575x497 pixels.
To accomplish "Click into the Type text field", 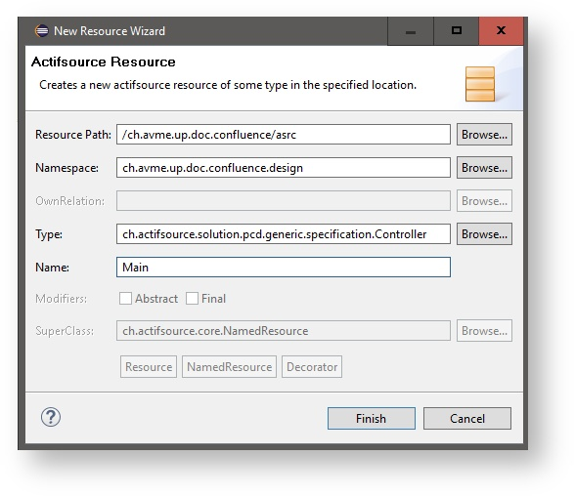I will pos(284,234).
